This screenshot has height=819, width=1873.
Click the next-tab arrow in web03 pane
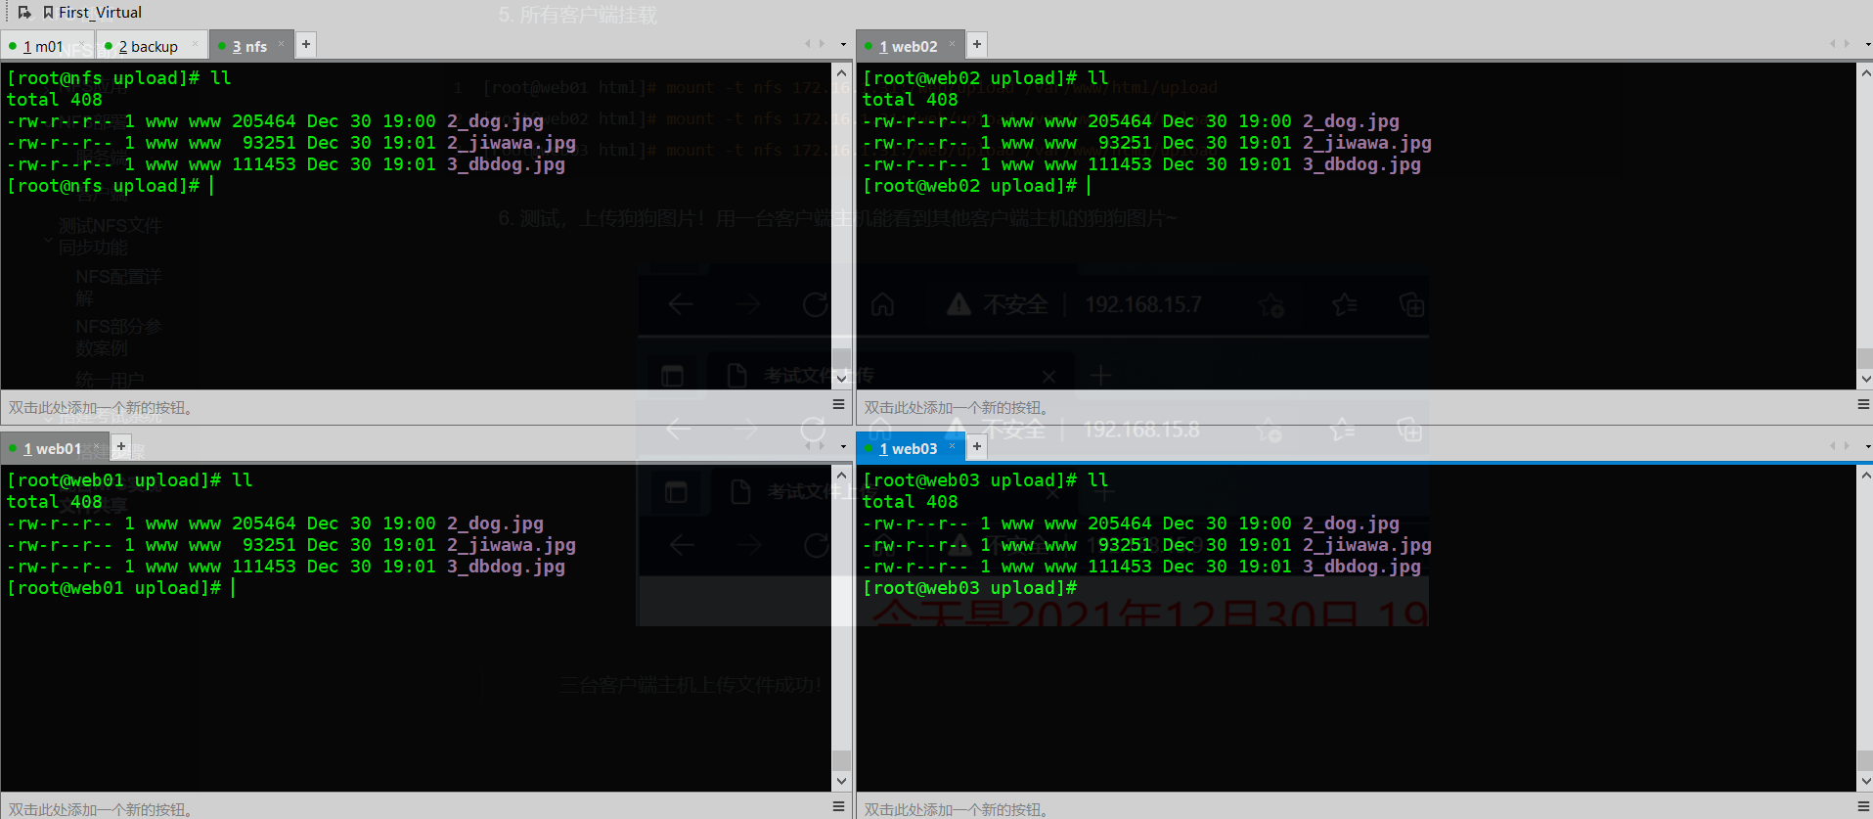point(1846,446)
